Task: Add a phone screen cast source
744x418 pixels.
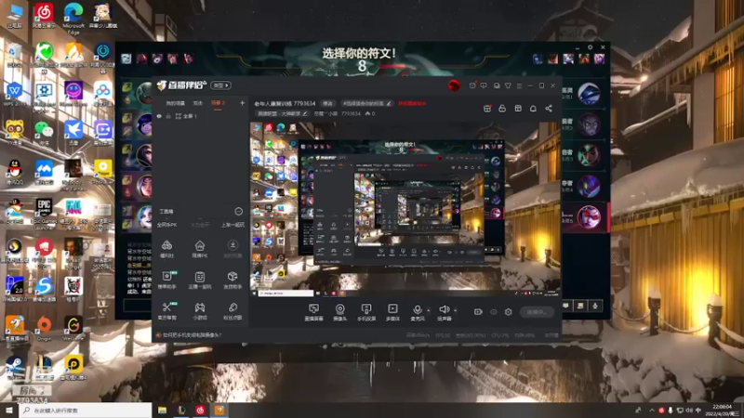Action: point(366,312)
